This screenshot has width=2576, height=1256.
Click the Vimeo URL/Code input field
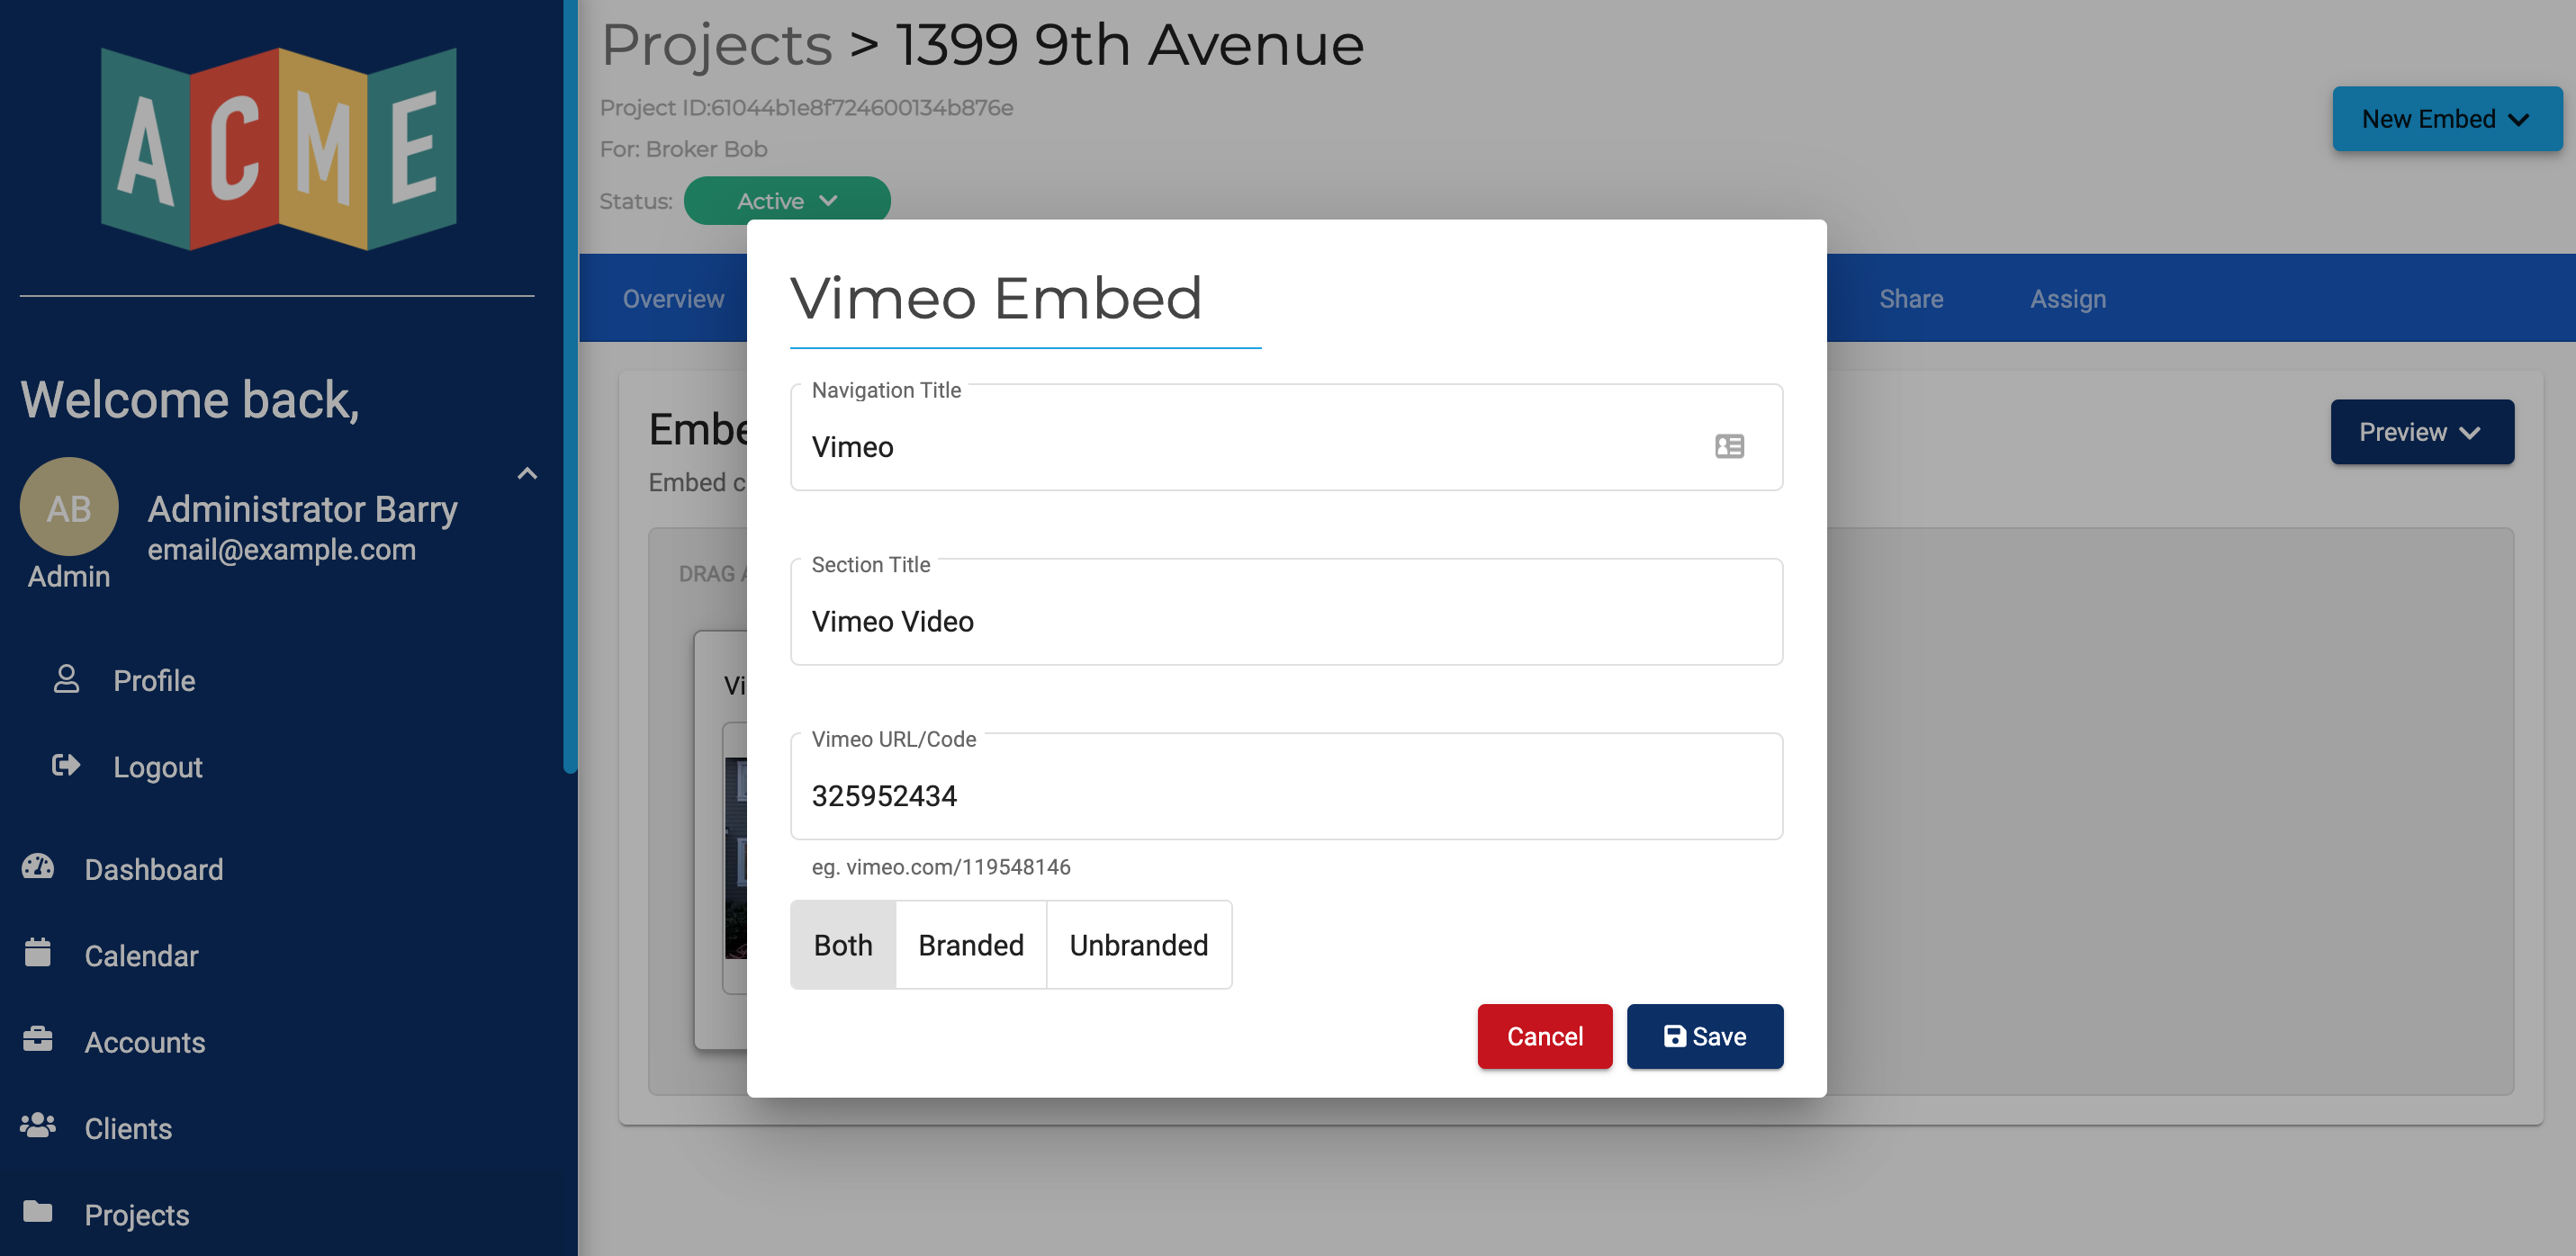(1286, 796)
